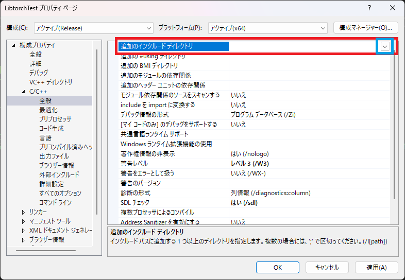Open the 構成 configuration combo box

(x=93, y=28)
